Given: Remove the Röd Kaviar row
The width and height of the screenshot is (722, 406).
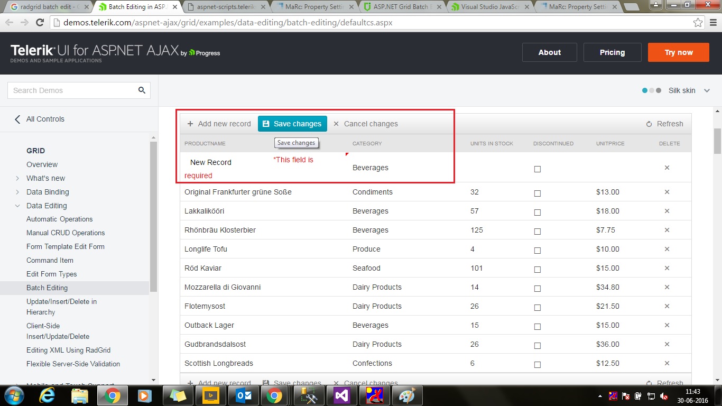Looking at the screenshot, I should (x=667, y=268).
